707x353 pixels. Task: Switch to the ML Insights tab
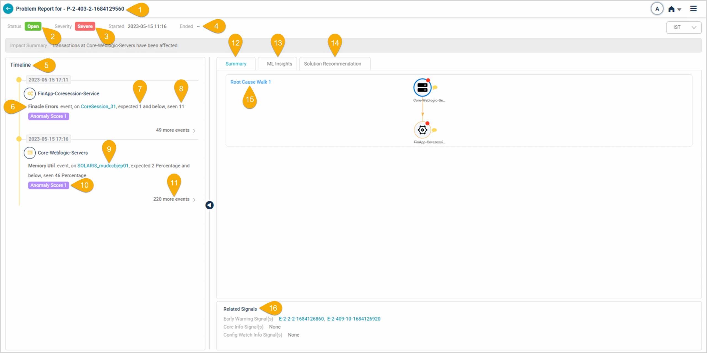[279, 64]
